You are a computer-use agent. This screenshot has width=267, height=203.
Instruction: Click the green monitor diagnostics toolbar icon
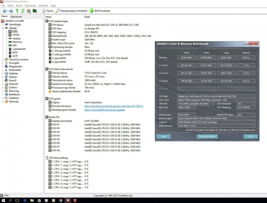pyautogui.click(x=35, y=11)
